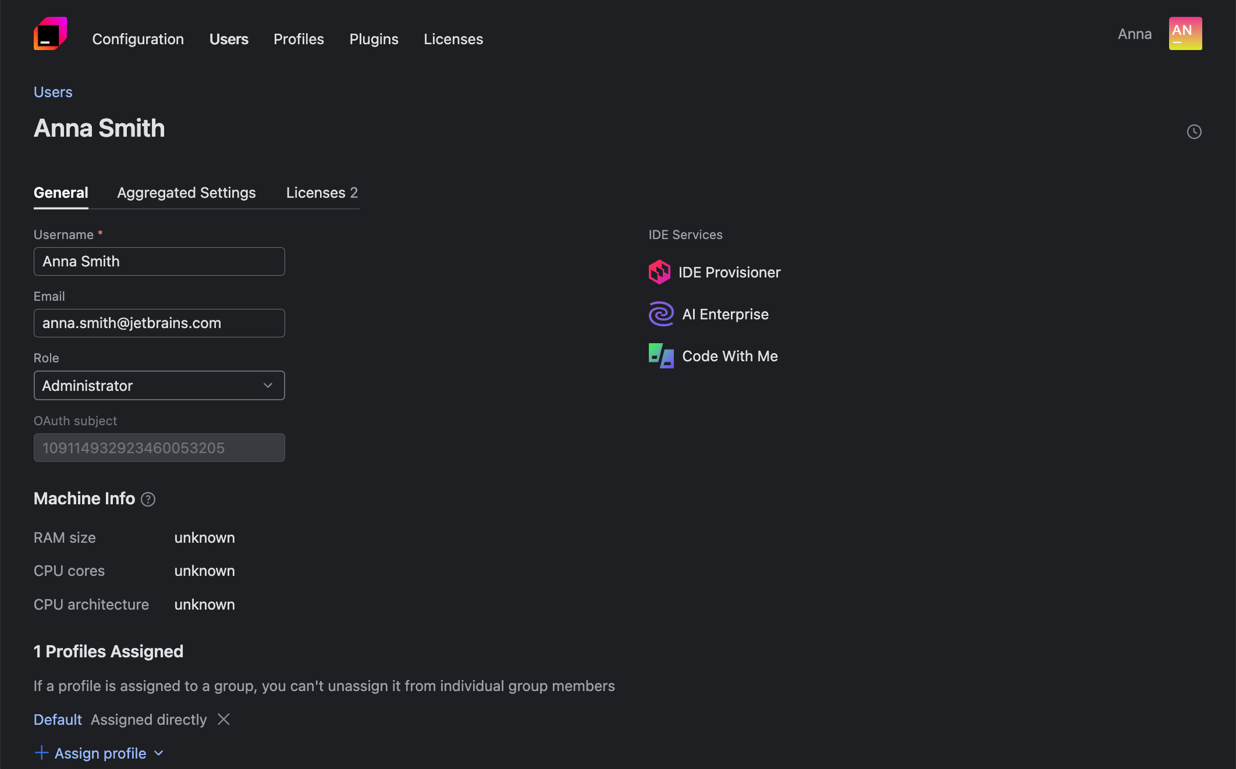
Task: Click the plus icon next to Assign profile
Action: click(x=41, y=753)
